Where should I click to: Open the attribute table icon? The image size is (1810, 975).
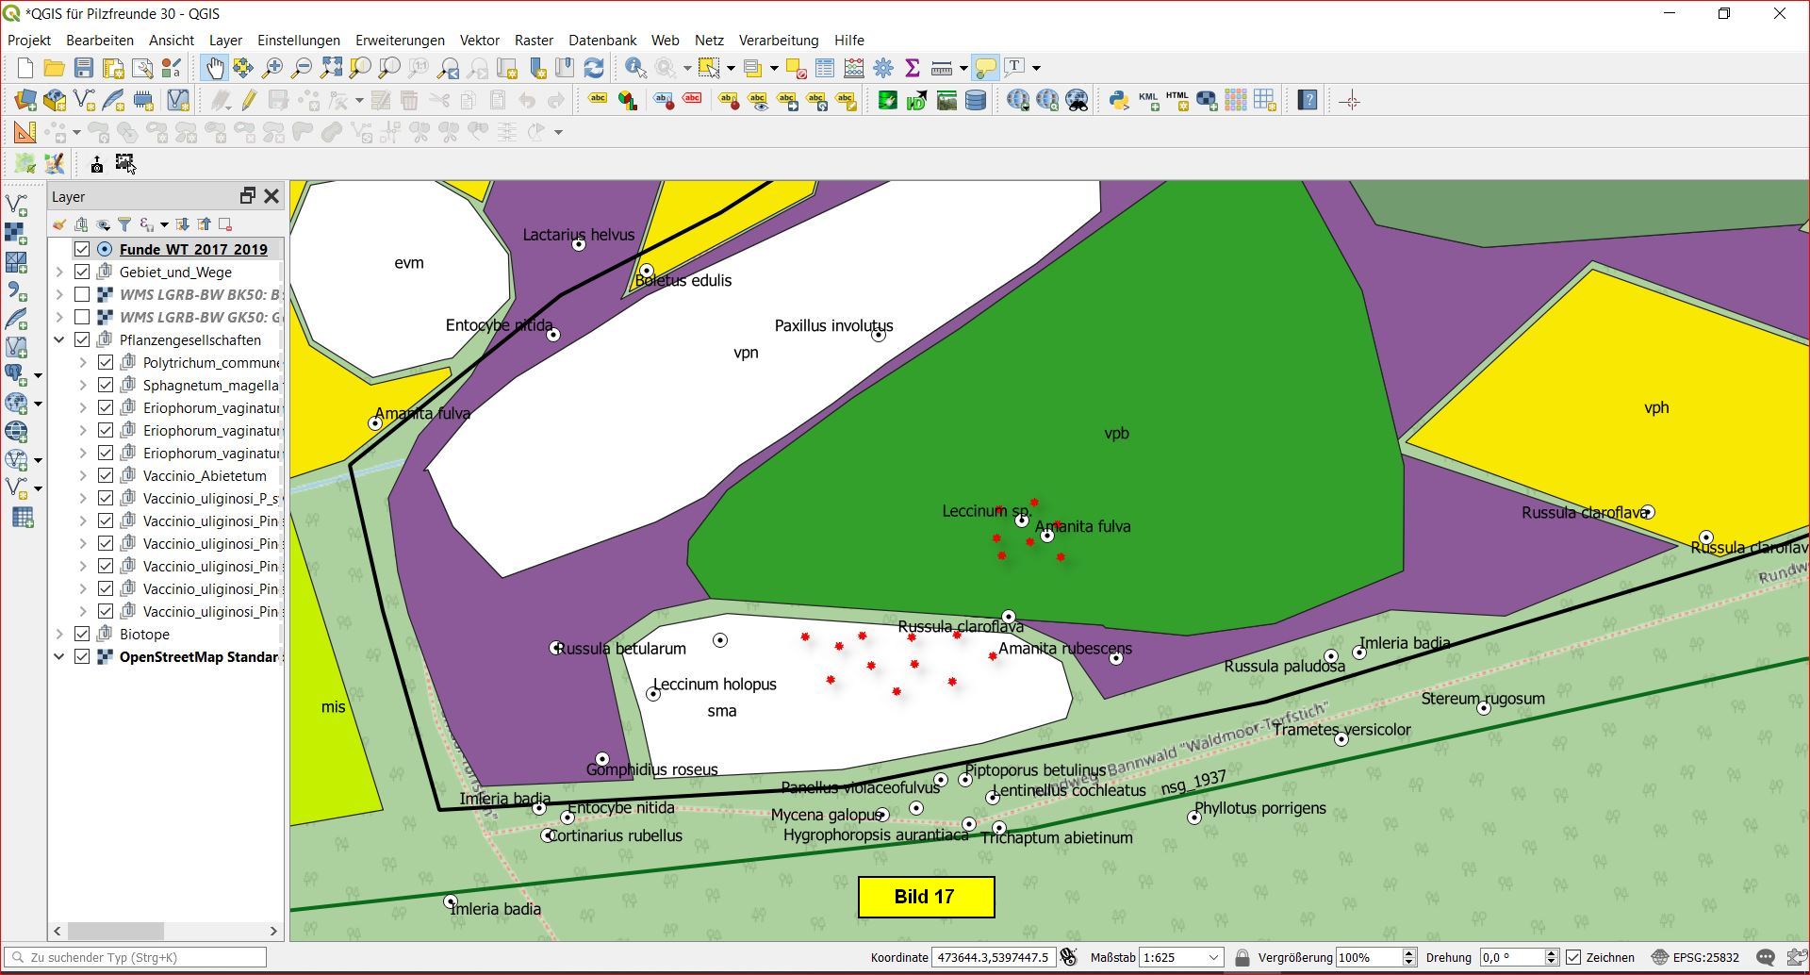825,68
